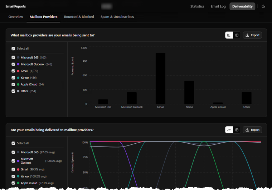Open the Email Log section

pyautogui.click(x=218, y=6)
